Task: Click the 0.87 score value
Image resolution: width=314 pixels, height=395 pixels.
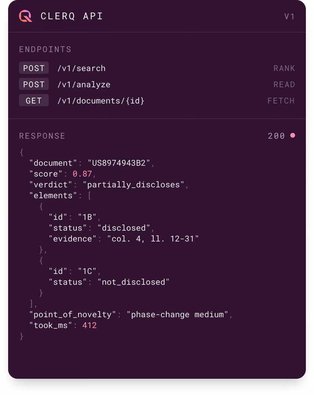Action: pyautogui.click(x=82, y=174)
